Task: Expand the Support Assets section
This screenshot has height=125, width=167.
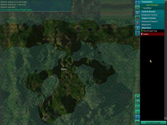Action: (152, 18)
